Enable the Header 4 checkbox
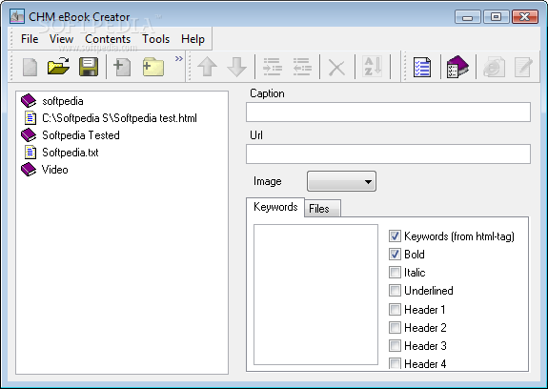 tap(395, 364)
